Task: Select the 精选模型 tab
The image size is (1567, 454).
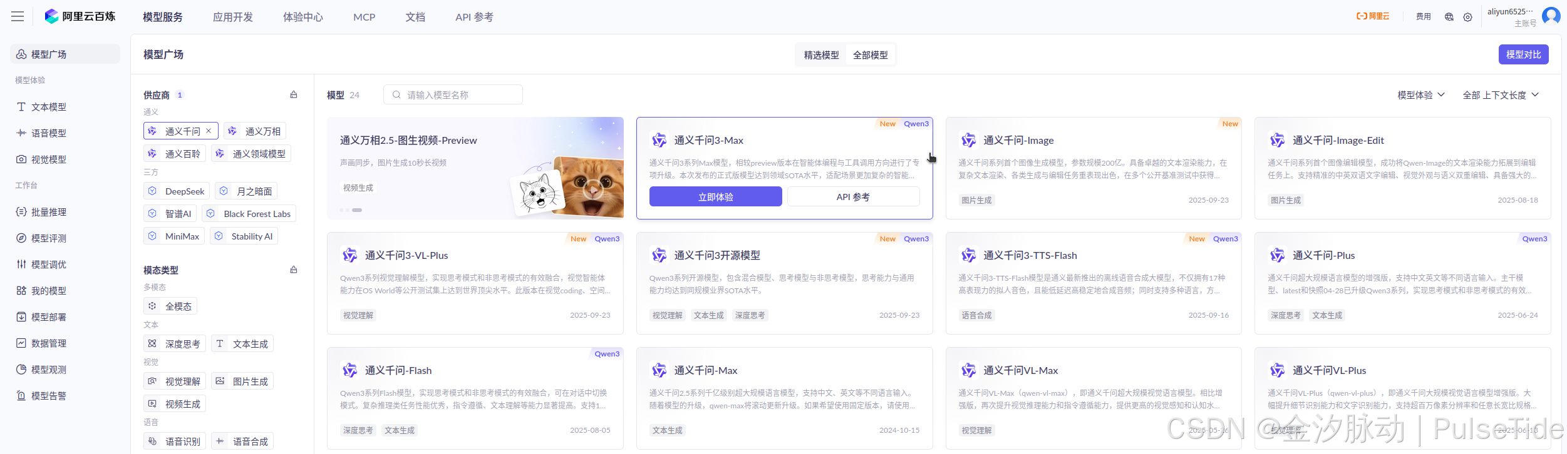Action: [821, 55]
